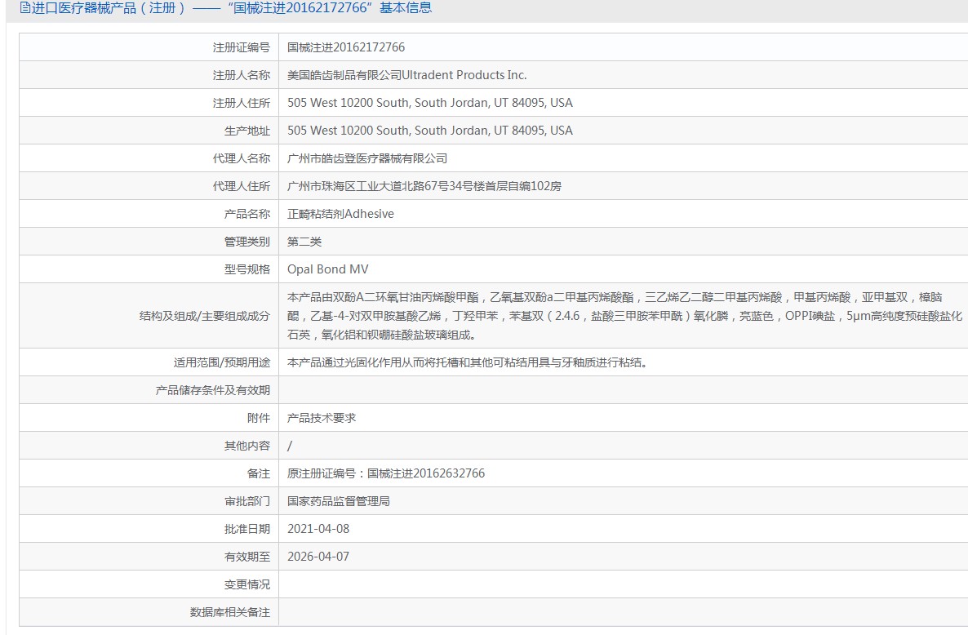Click the model value Opal Bond MV

328,269
